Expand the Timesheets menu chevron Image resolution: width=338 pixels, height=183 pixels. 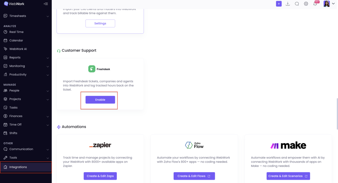(48, 16)
